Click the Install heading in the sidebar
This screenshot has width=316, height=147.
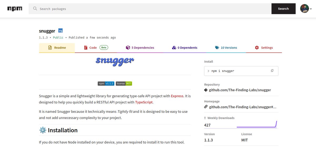(209, 61)
